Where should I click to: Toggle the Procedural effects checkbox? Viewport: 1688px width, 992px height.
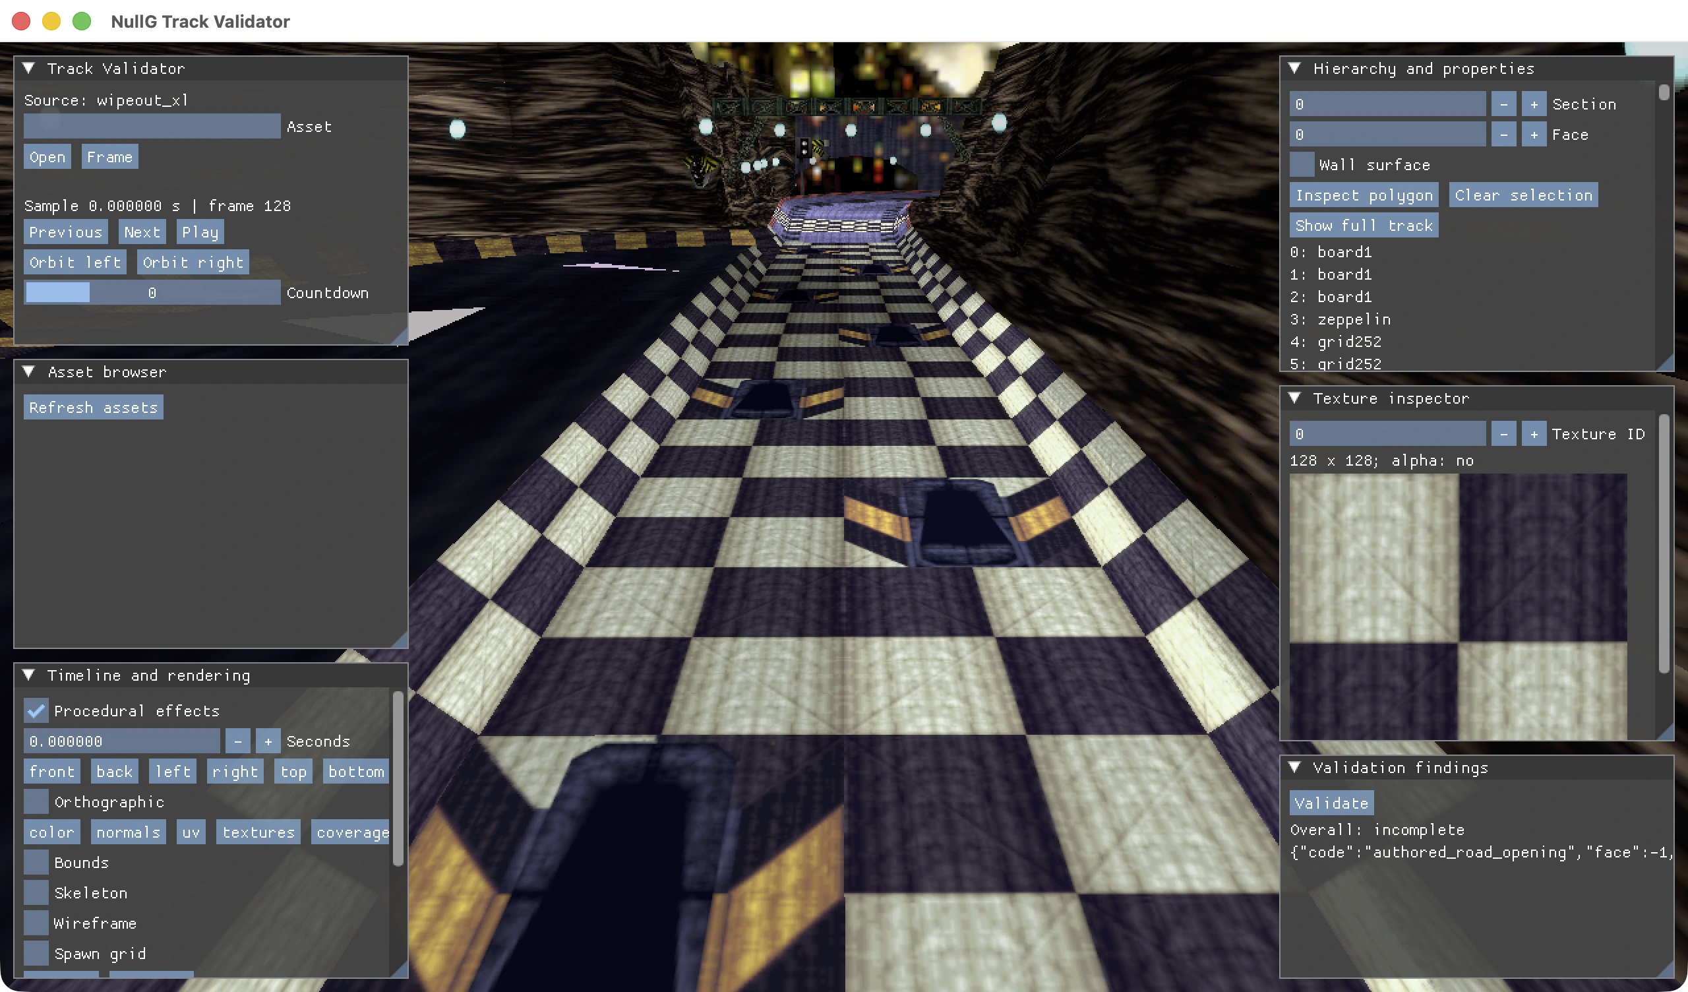[36, 710]
